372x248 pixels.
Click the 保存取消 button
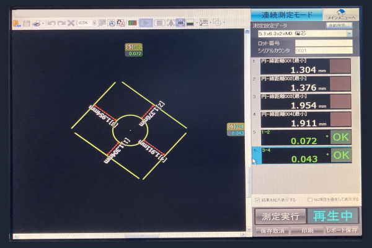click(272, 231)
